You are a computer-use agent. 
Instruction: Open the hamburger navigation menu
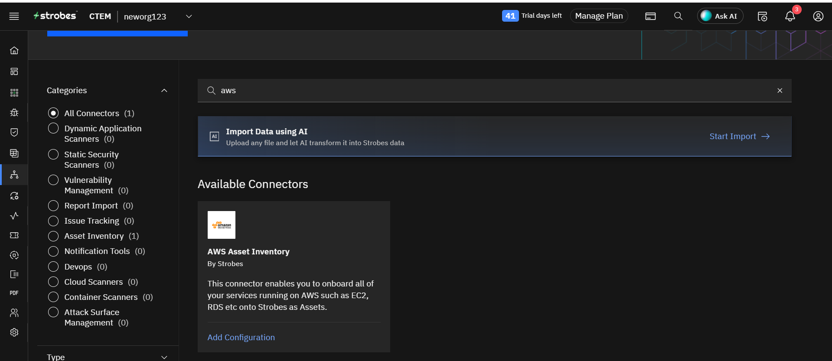14,16
